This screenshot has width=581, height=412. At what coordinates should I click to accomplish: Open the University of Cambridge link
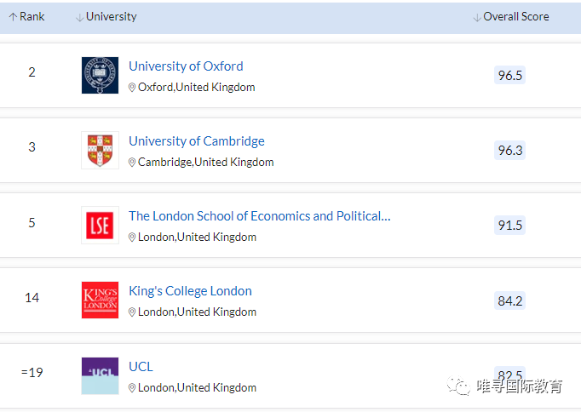tap(197, 141)
